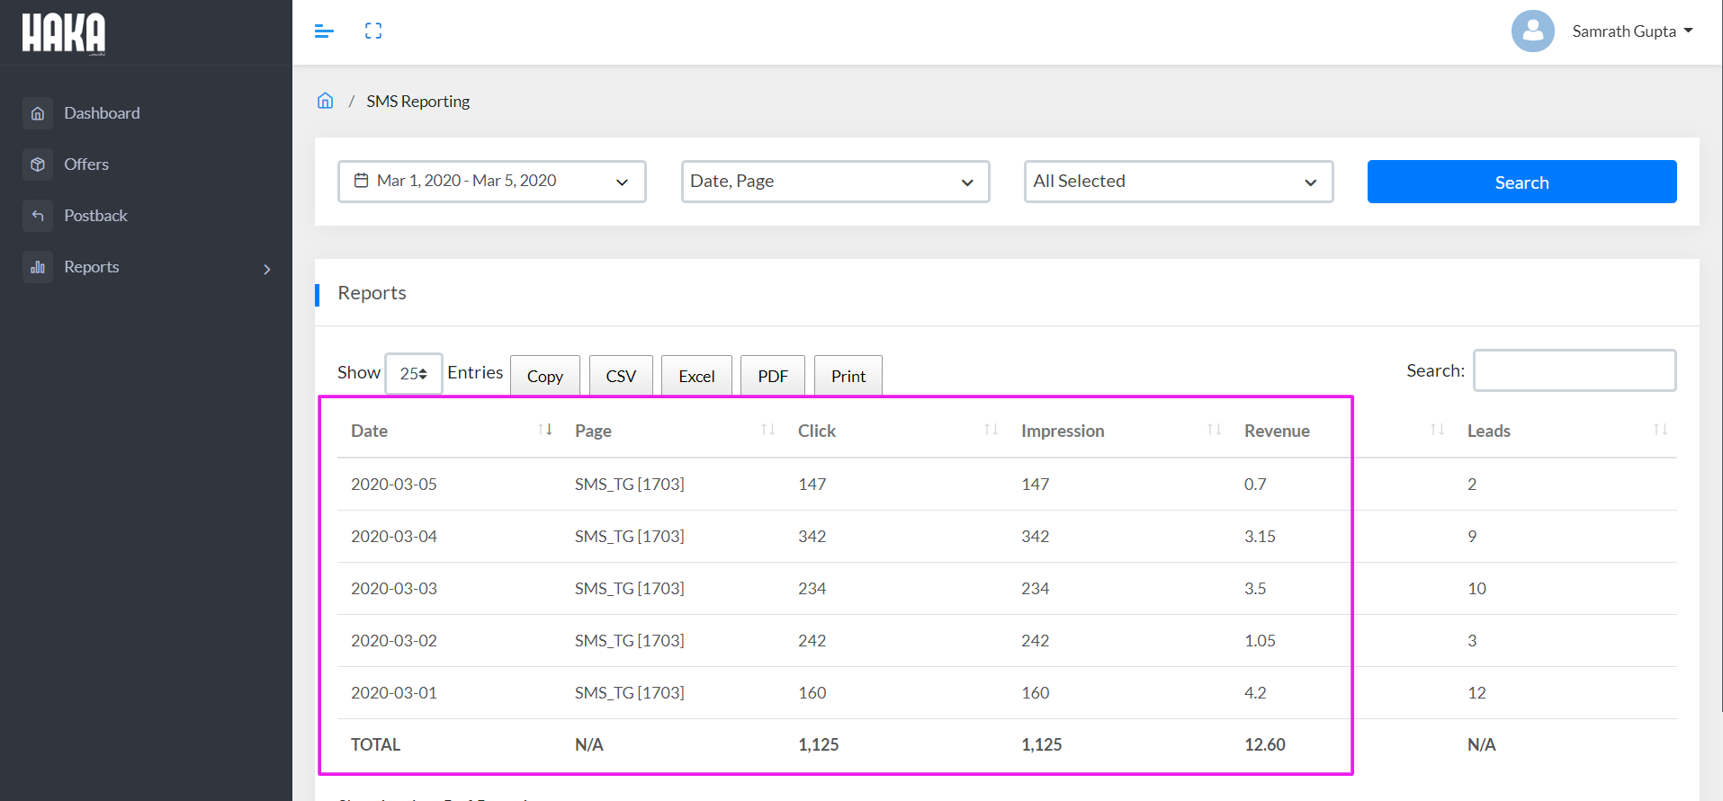Open the date range picker dropdown
Image resolution: width=1723 pixels, height=801 pixels.
pos(492,182)
